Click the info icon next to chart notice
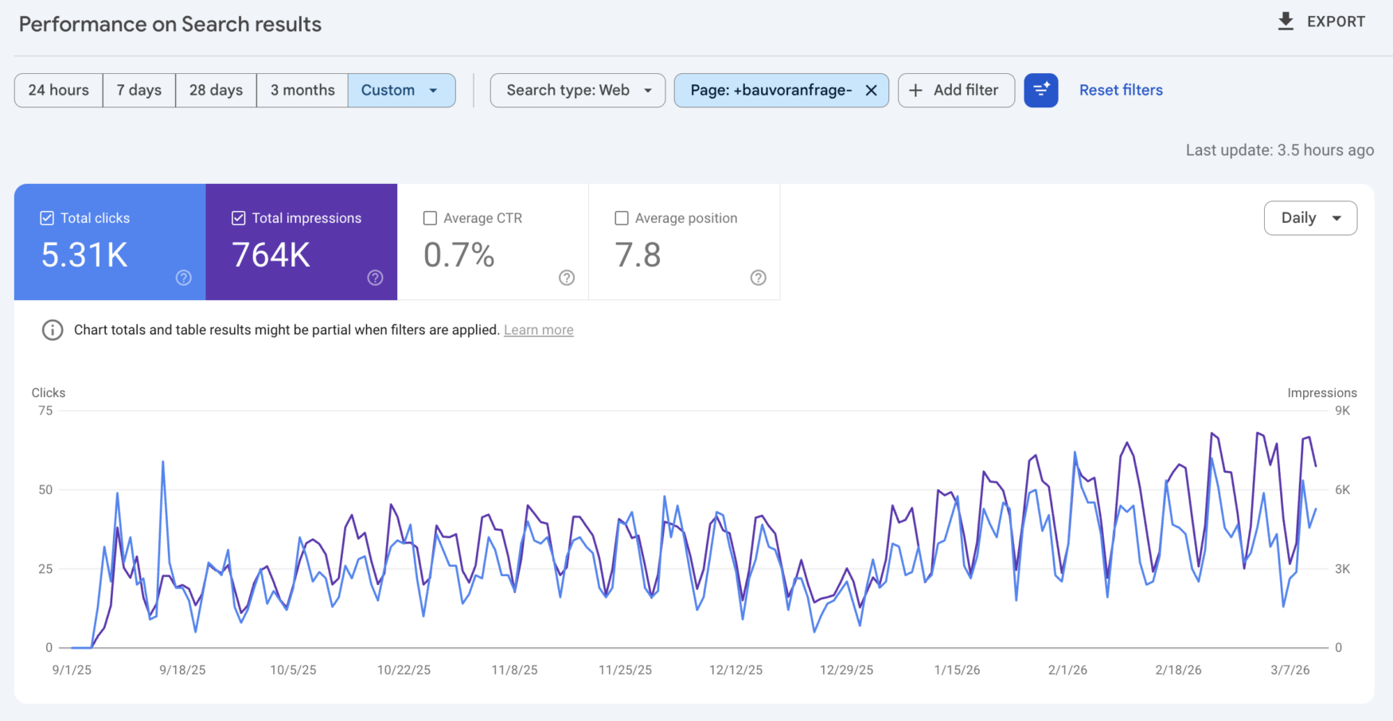 [x=52, y=329]
